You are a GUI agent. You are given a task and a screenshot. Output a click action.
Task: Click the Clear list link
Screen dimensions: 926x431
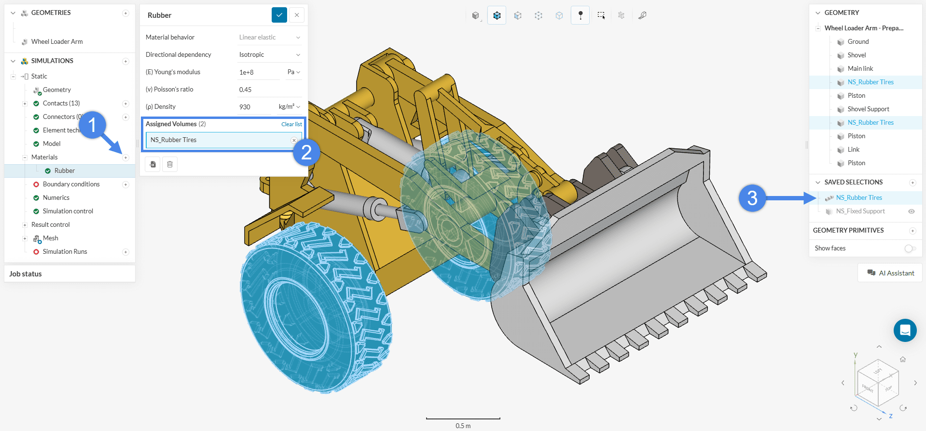[x=291, y=124]
